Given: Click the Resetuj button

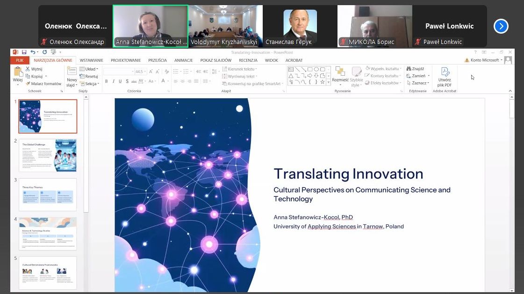Looking at the screenshot, I should click(89, 76).
